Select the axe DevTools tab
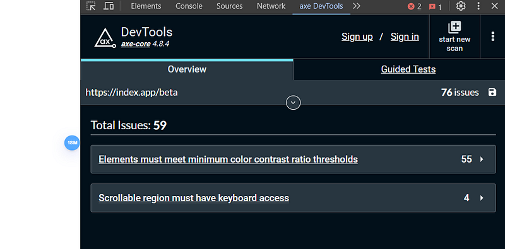This screenshot has height=249, width=505. click(x=321, y=6)
